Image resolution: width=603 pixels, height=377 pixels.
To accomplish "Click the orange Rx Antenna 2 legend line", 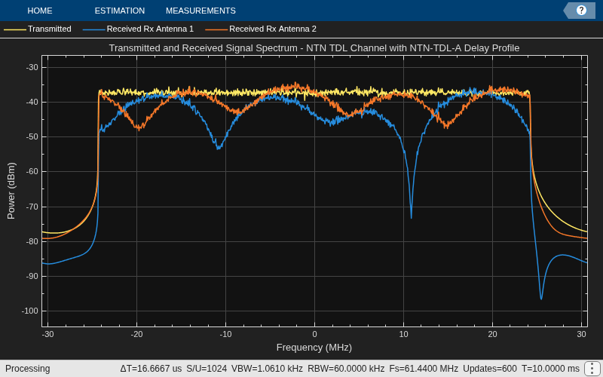I will pos(216,29).
